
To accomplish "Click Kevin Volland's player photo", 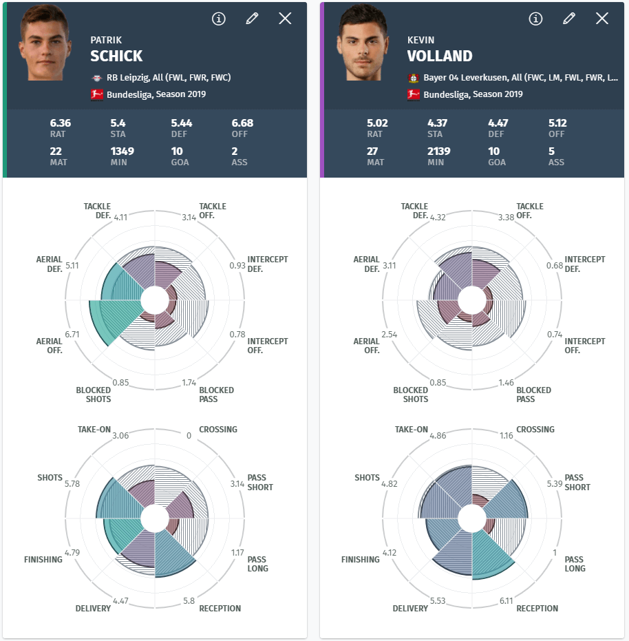I will [363, 43].
